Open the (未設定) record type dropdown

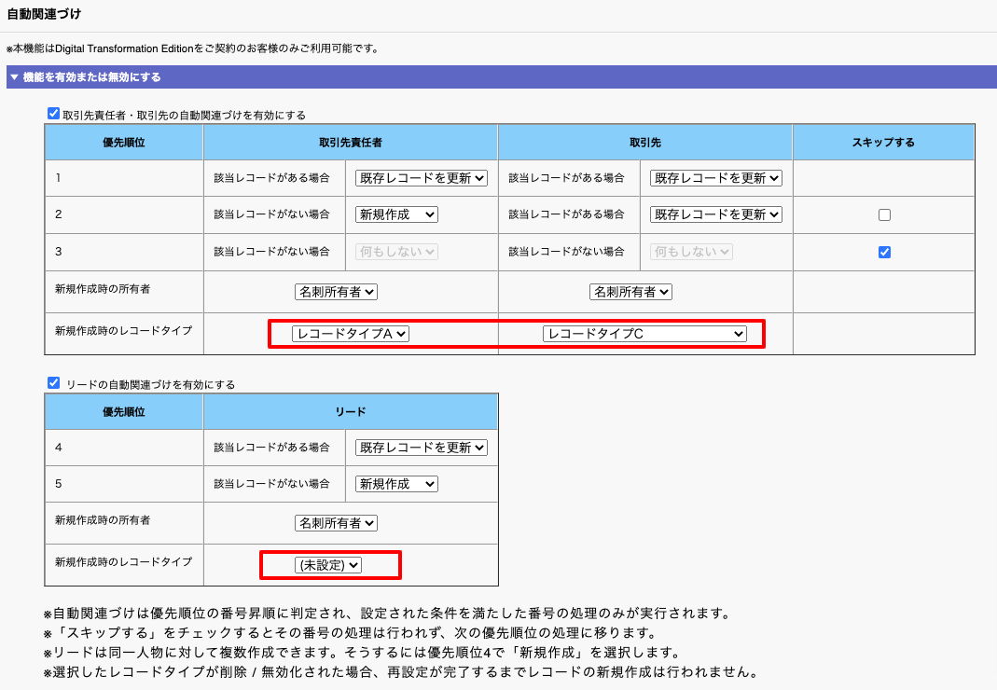[328, 565]
